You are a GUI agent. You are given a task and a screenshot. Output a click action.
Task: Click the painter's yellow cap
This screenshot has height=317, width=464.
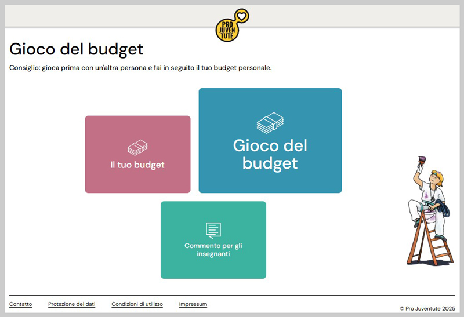coord(437,174)
